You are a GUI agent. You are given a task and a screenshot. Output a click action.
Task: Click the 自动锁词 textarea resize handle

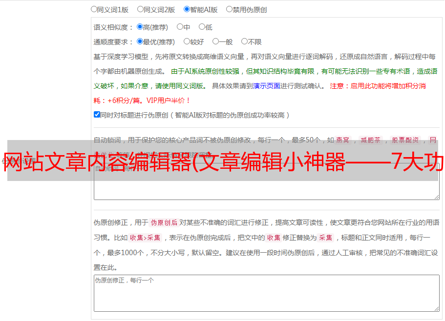point(437,197)
